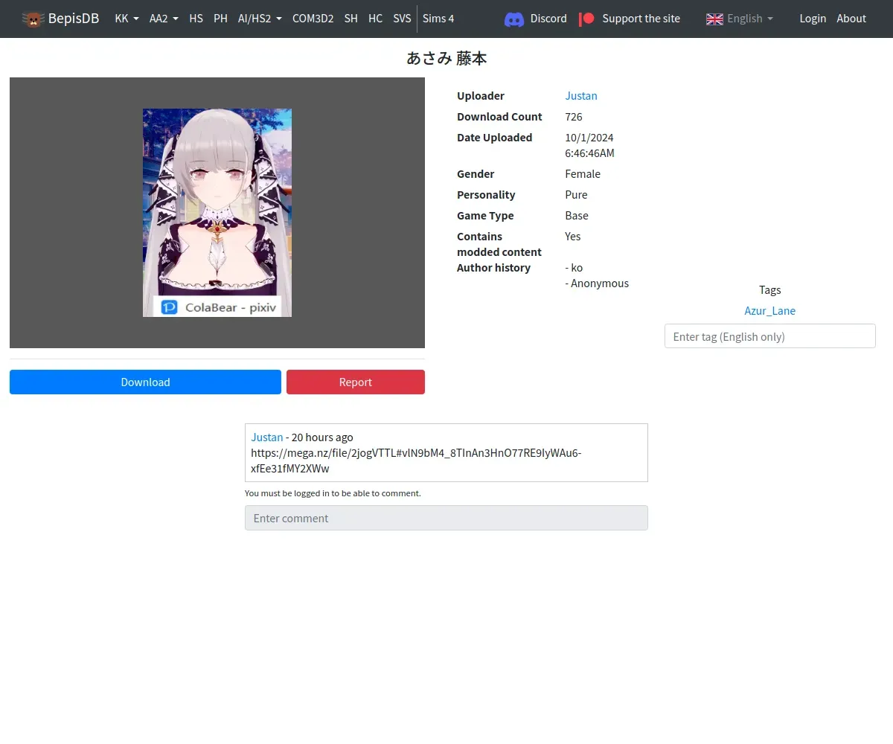Click the UK flag language icon

714,19
